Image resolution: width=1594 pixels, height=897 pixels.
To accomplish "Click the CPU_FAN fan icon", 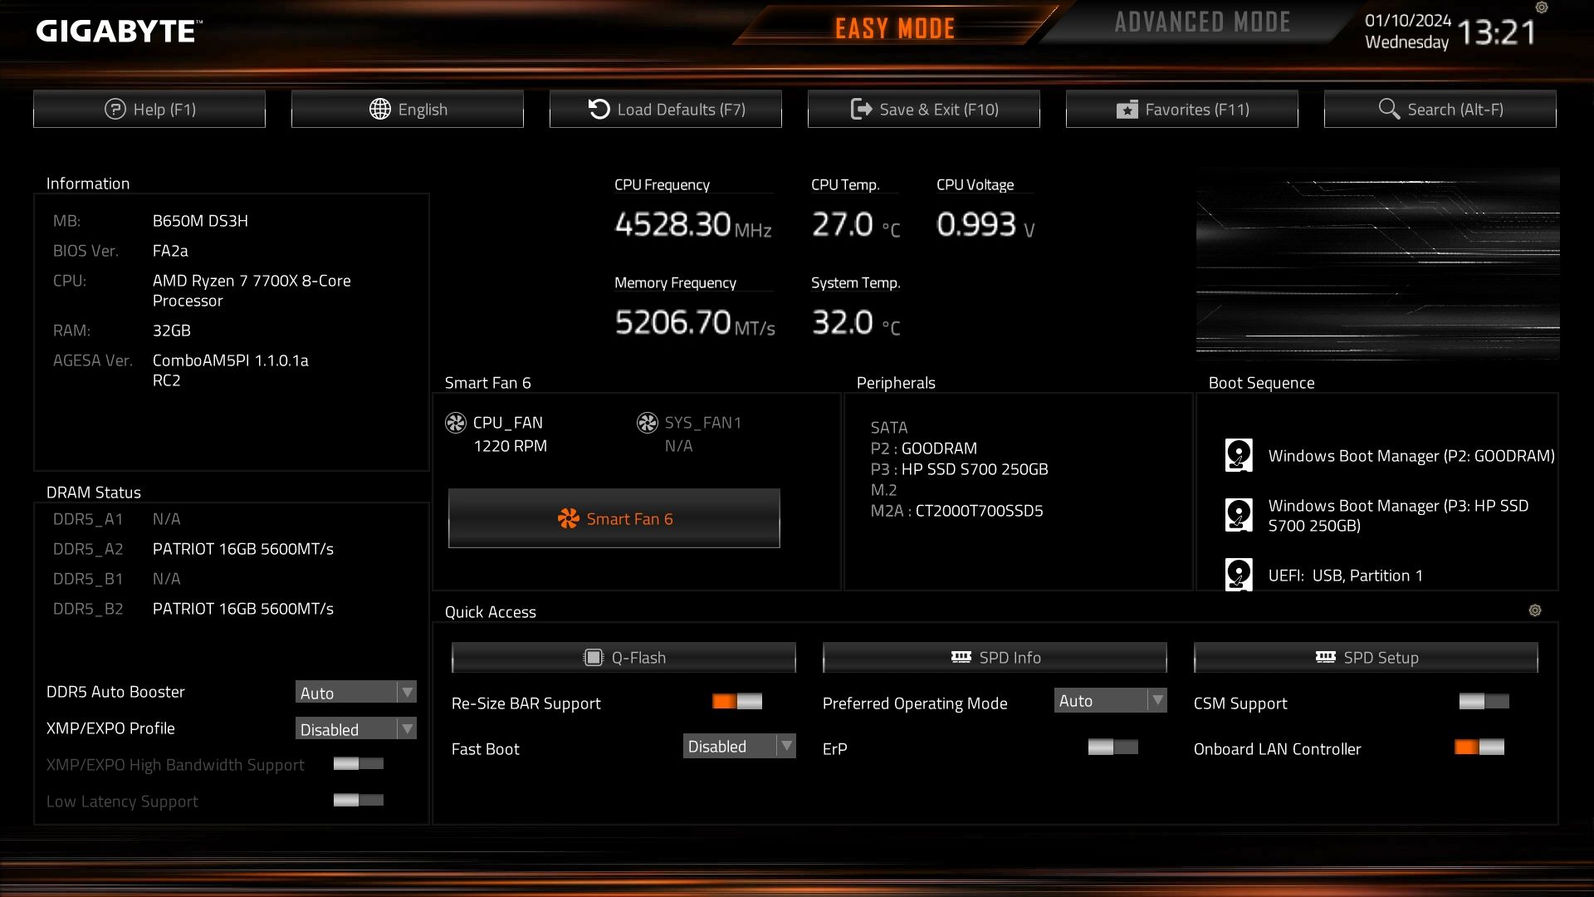I will tap(456, 423).
